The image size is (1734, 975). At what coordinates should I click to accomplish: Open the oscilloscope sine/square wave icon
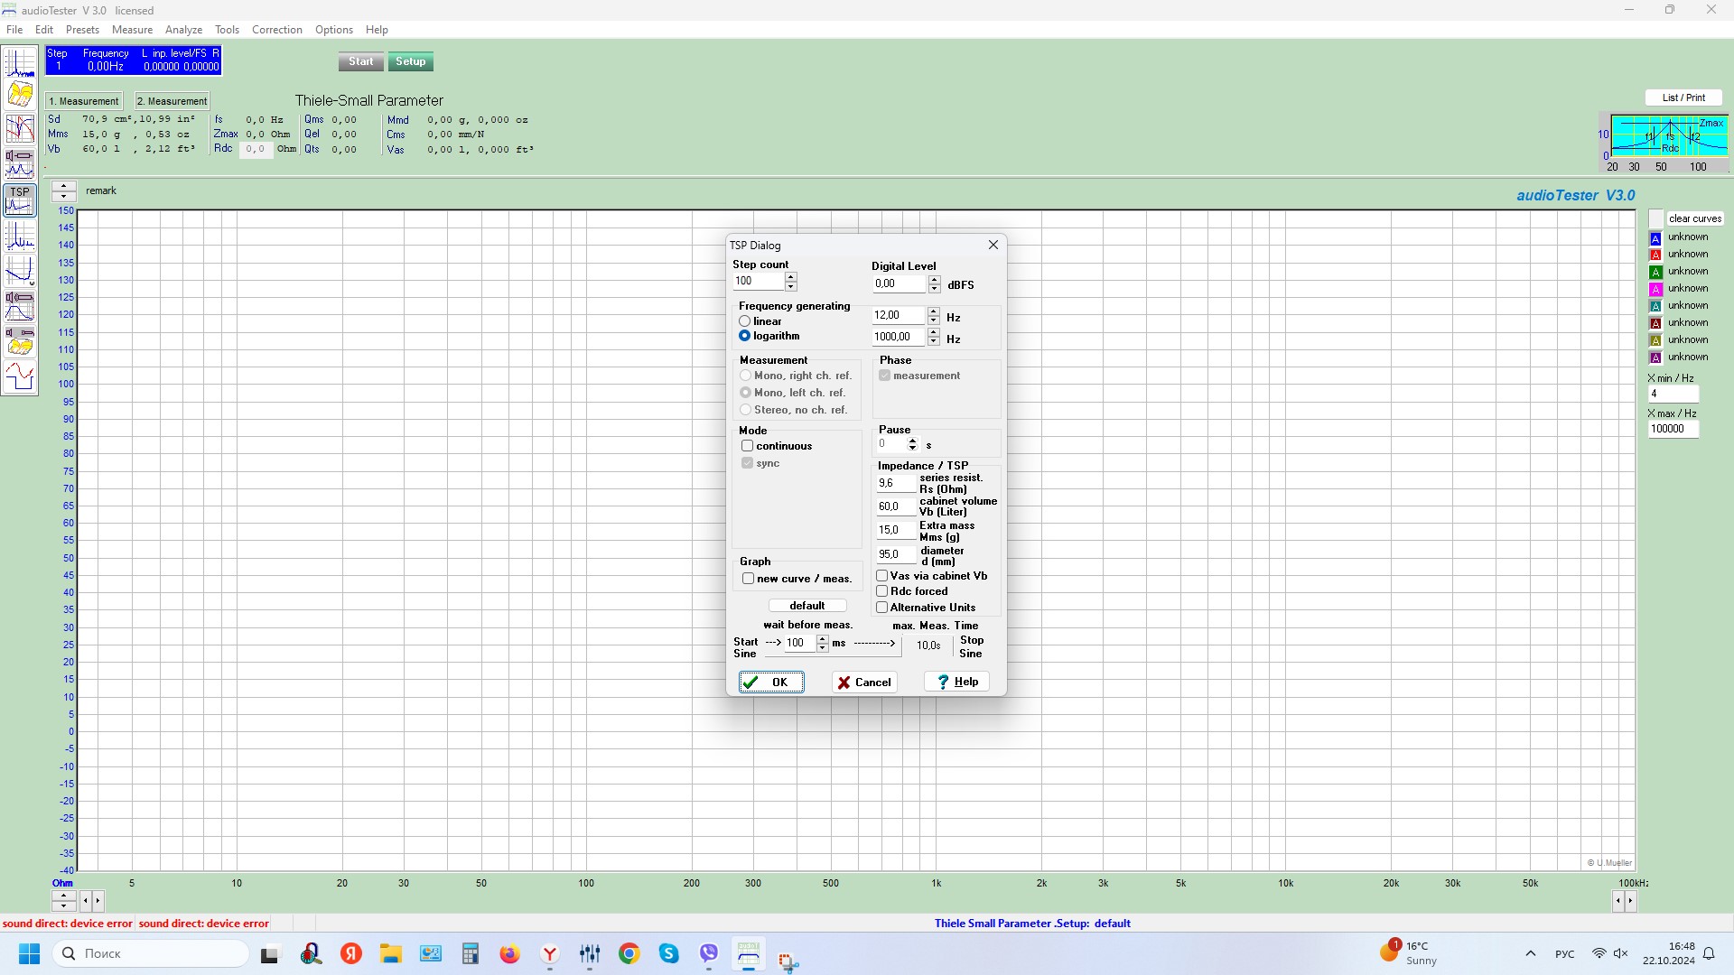point(20,376)
